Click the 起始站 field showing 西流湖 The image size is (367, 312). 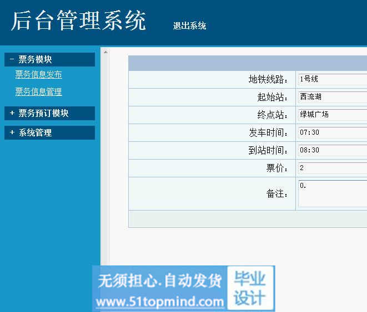click(x=333, y=96)
